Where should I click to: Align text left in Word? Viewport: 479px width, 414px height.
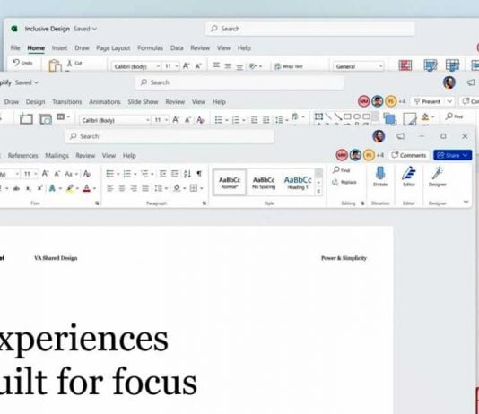(110, 188)
